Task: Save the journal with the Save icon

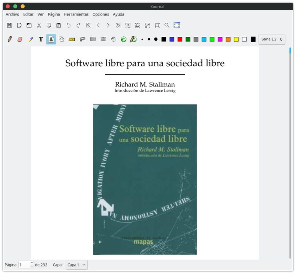Action: pyautogui.click(x=10, y=25)
